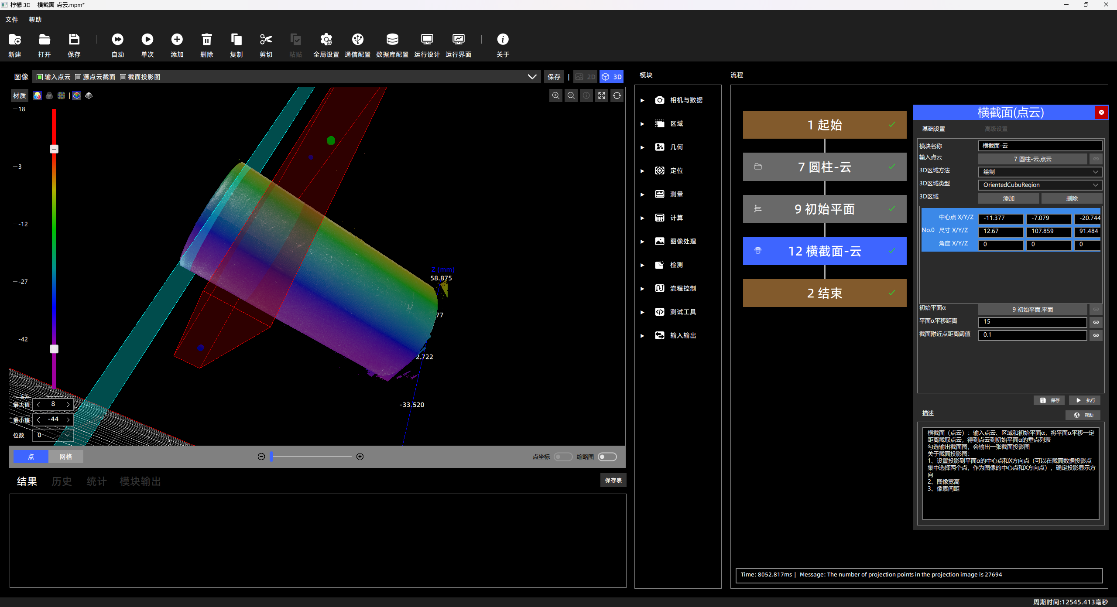Select the checkered texture material icon
The image size is (1117, 607).
(x=62, y=95)
